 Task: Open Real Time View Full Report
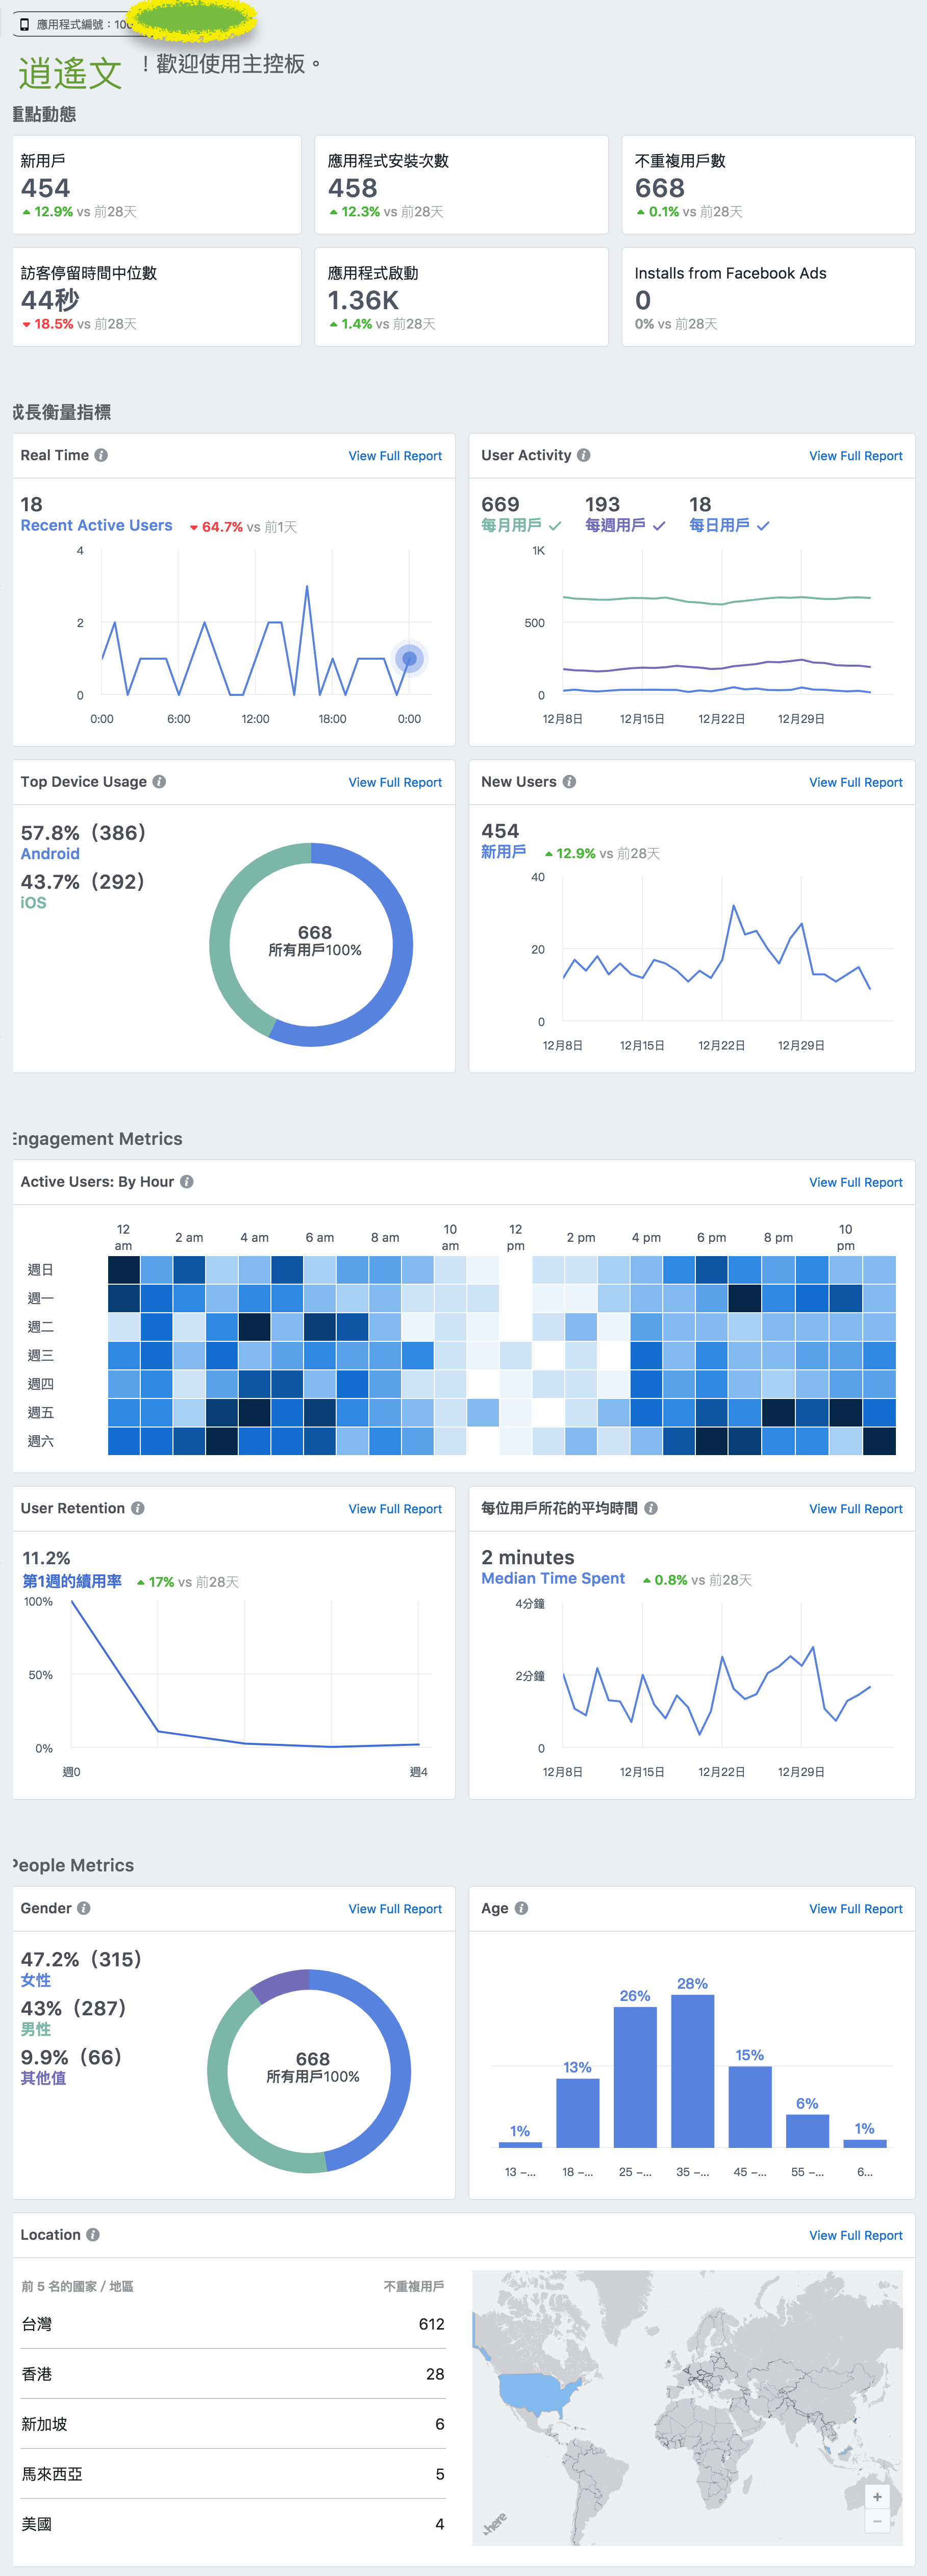coord(395,456)
